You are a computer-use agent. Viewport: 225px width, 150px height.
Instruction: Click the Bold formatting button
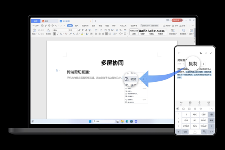pyautogui.click(x=54, y=34)
